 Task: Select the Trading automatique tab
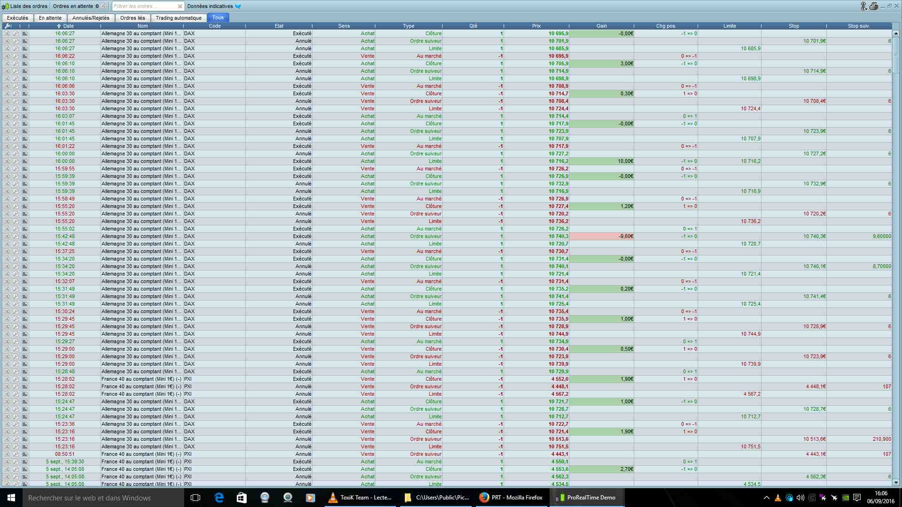click(x=179, y=18)
